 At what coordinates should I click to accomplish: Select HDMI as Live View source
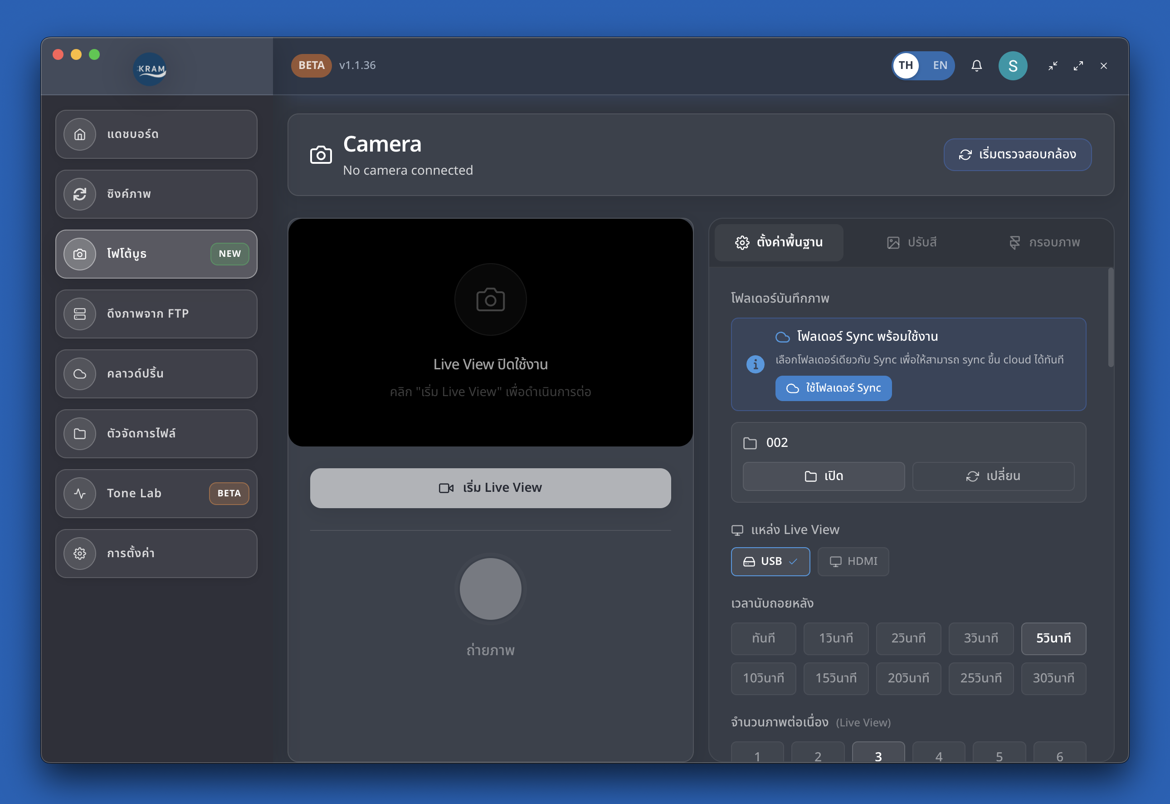click(853, 561)
